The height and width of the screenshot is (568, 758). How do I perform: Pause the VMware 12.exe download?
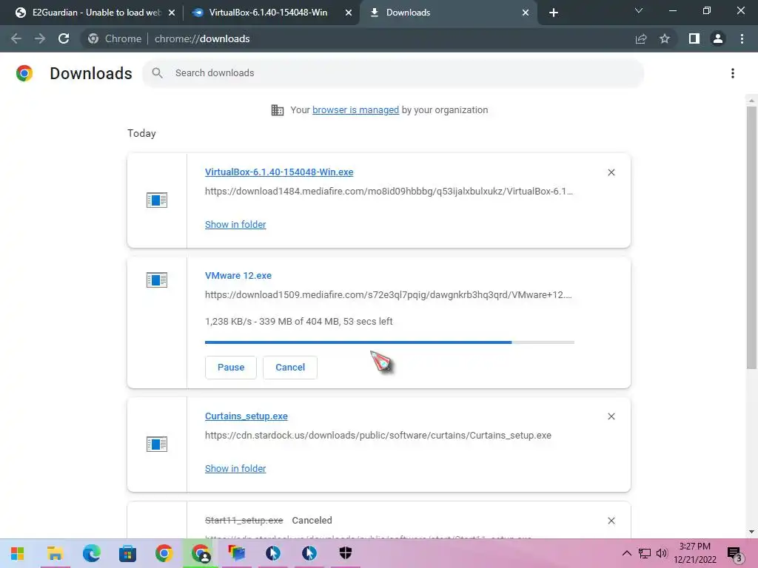pos(231,367)
